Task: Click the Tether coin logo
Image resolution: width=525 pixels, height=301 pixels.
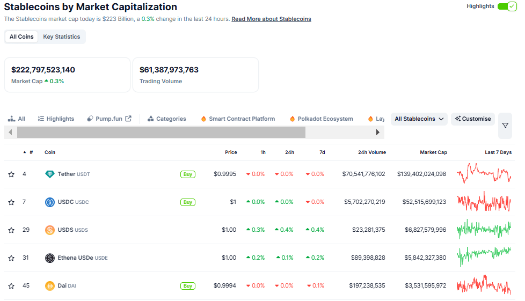Action: click(50, 174)
